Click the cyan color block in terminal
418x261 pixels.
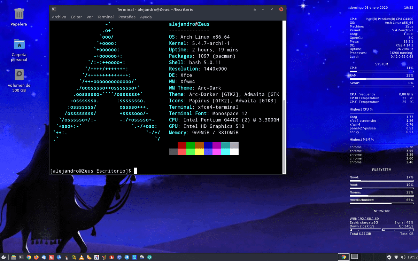point(225,152)
